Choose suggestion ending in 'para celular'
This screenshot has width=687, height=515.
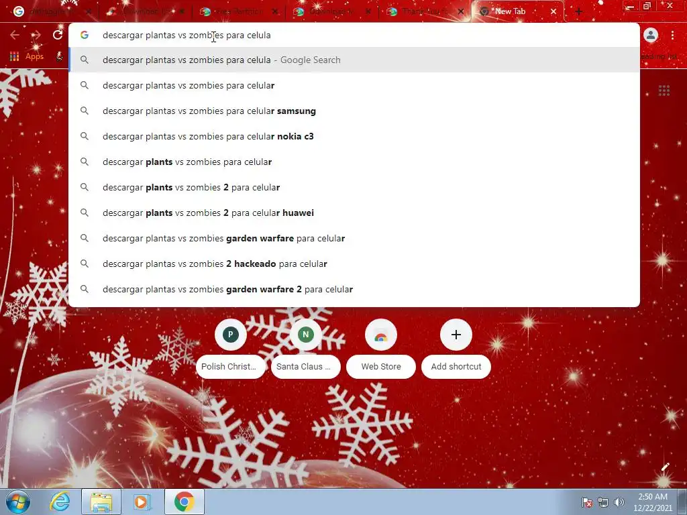[x=354, y=85]
